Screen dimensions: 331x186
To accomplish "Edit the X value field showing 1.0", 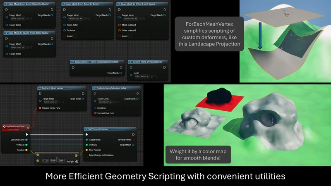I will [x=46, y=161].
